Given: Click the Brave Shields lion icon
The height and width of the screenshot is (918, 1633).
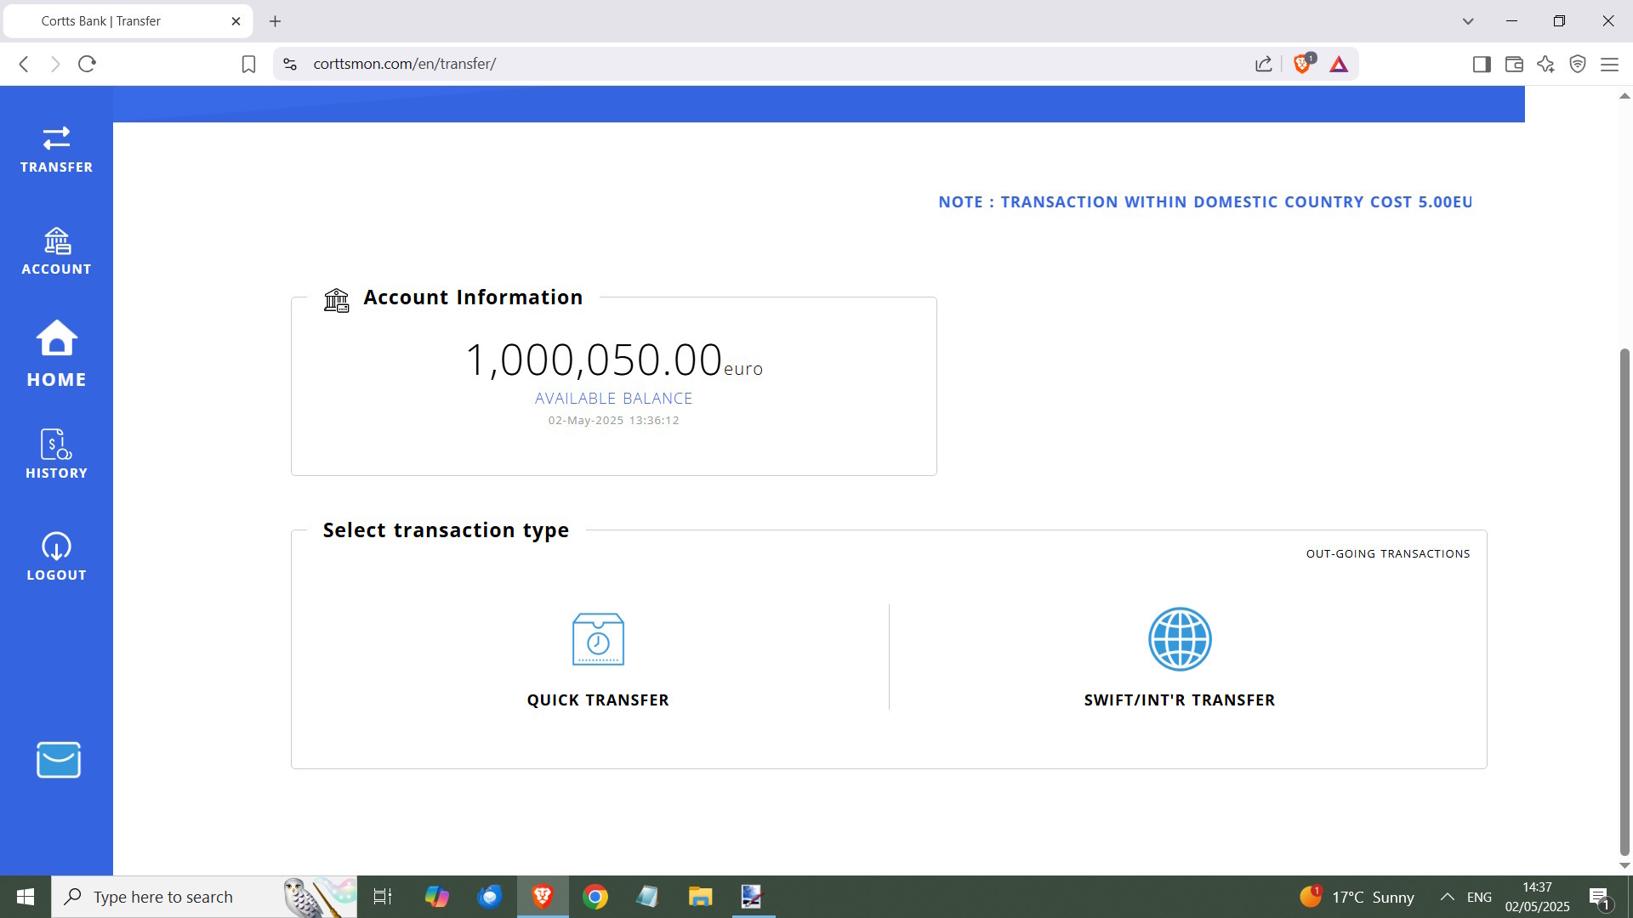Looking at the screenshot, I should coord(1301,64).
